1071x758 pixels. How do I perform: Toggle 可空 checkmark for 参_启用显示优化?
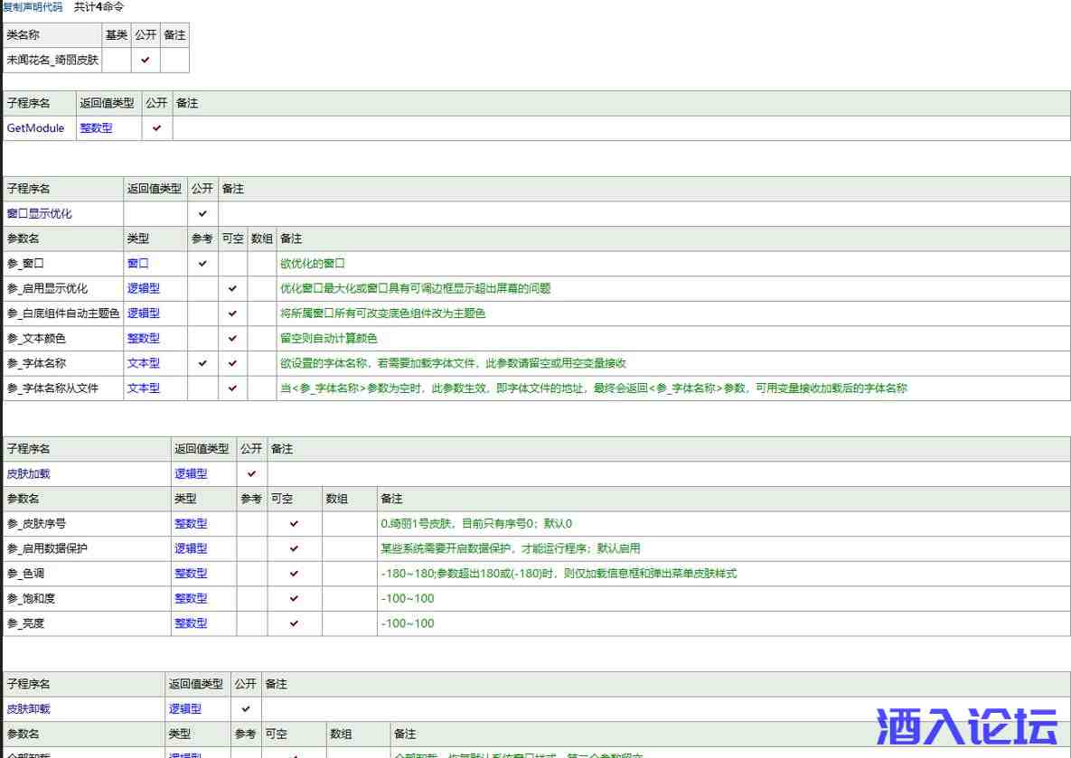(232, 289)
